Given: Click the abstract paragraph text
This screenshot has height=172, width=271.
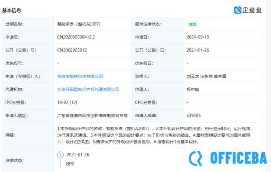Looking at the screenshot, I should 154,135.
